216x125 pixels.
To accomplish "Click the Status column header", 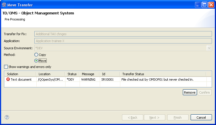I will (72, 74).
